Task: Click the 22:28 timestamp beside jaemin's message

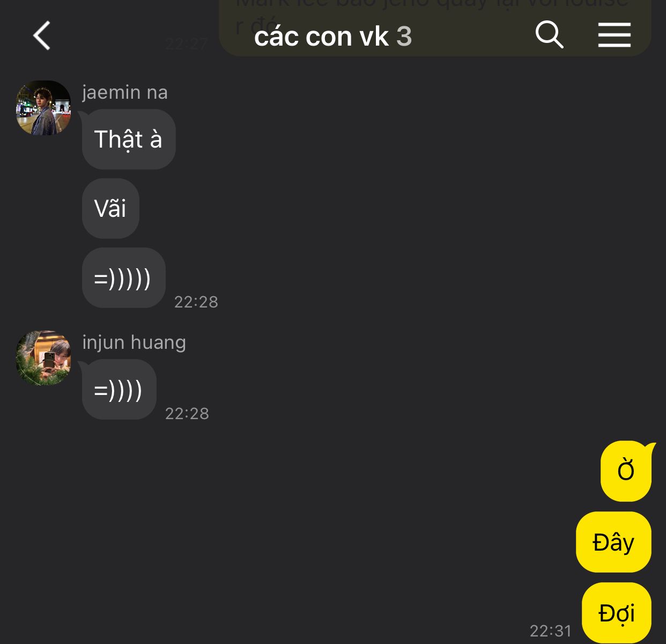Action: point(196,302)
